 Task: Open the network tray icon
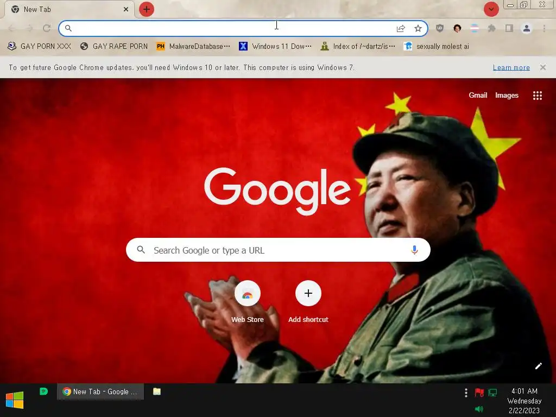(x=492, y=392)
